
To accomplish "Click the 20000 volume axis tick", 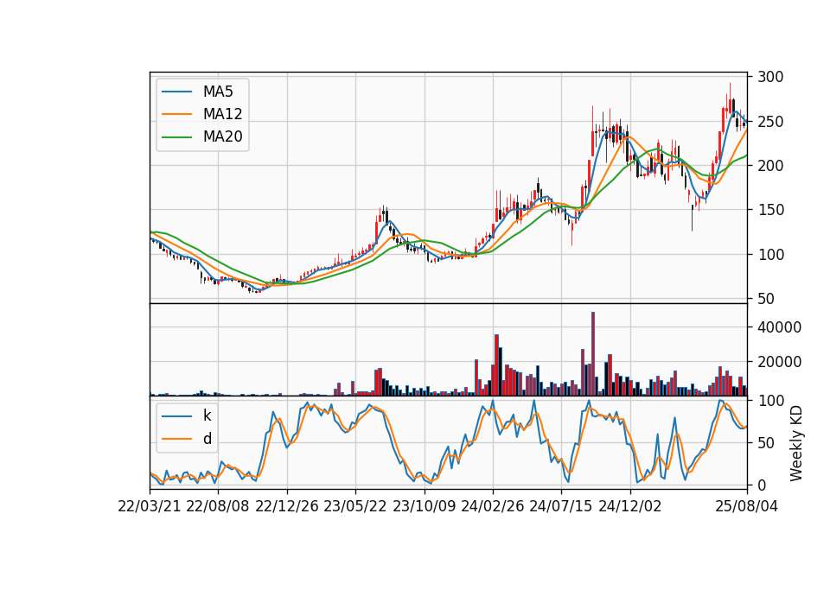I will click(x=779, y=362).
